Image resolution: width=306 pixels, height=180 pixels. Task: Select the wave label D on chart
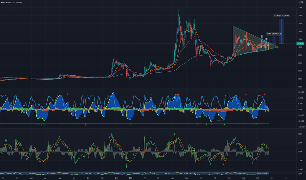pos(266,39)
